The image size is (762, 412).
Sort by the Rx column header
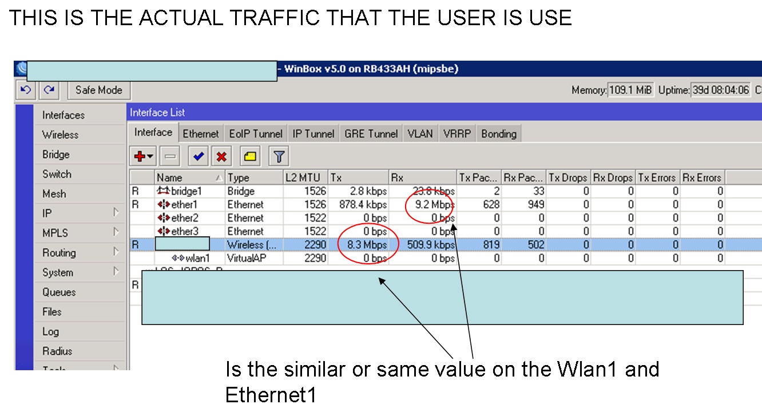click(423, 178)
